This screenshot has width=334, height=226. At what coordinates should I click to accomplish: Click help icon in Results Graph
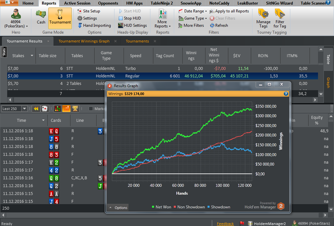286,93
